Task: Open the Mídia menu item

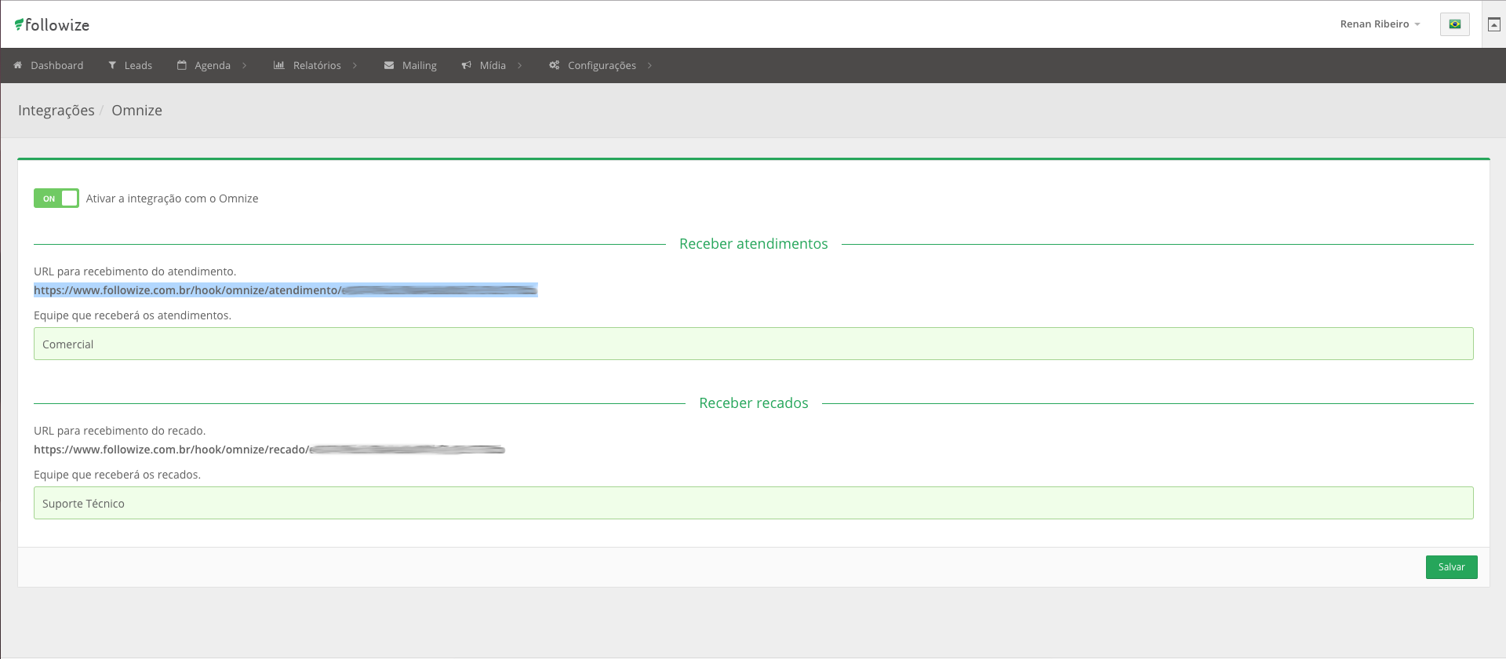Action: [492, 65]
